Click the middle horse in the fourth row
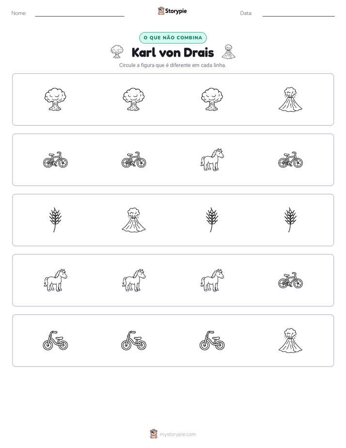Viewport: 346px width, 448px height. coord(134,280)
